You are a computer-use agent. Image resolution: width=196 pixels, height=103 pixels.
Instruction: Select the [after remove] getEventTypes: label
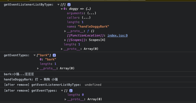click(x=31, y=90)
